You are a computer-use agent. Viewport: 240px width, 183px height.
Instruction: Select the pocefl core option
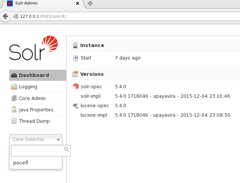point(36,163)
